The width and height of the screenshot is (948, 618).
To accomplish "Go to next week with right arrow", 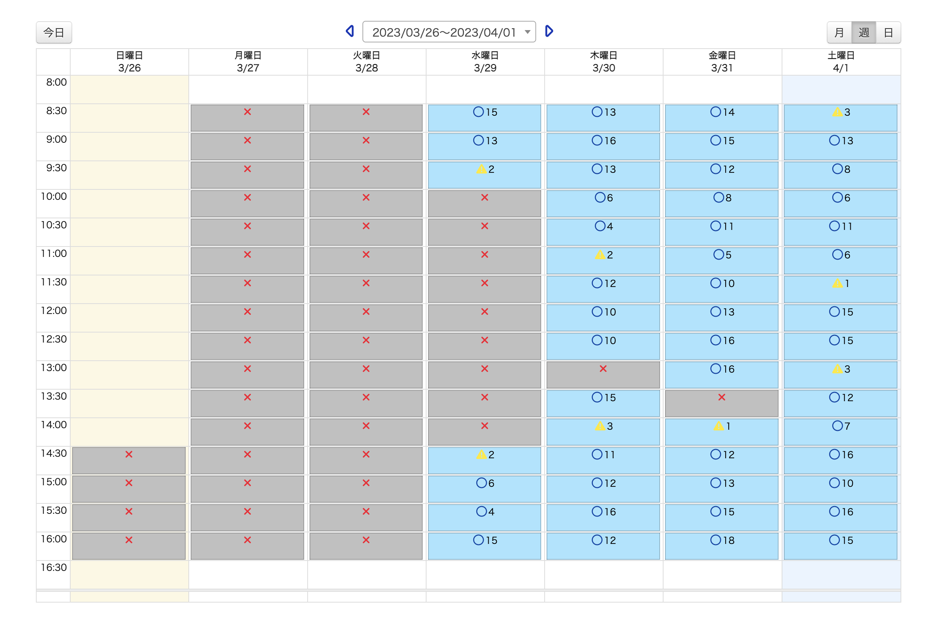I will click(549, 31).
